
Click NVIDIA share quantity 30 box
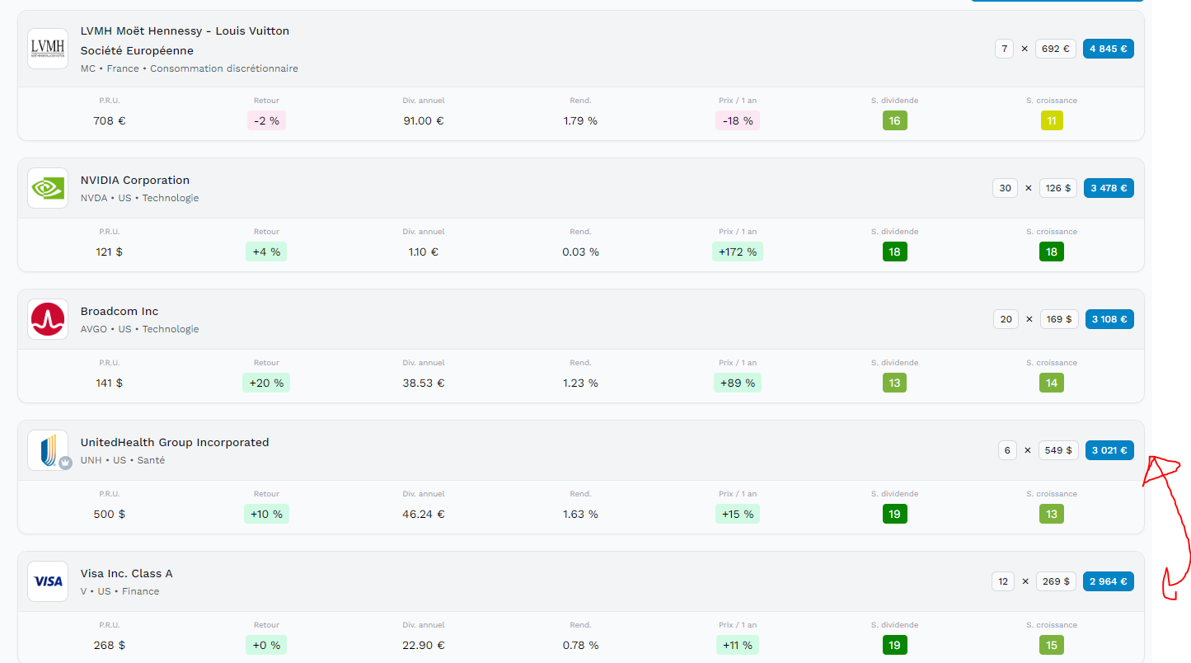click(1005, 188)
